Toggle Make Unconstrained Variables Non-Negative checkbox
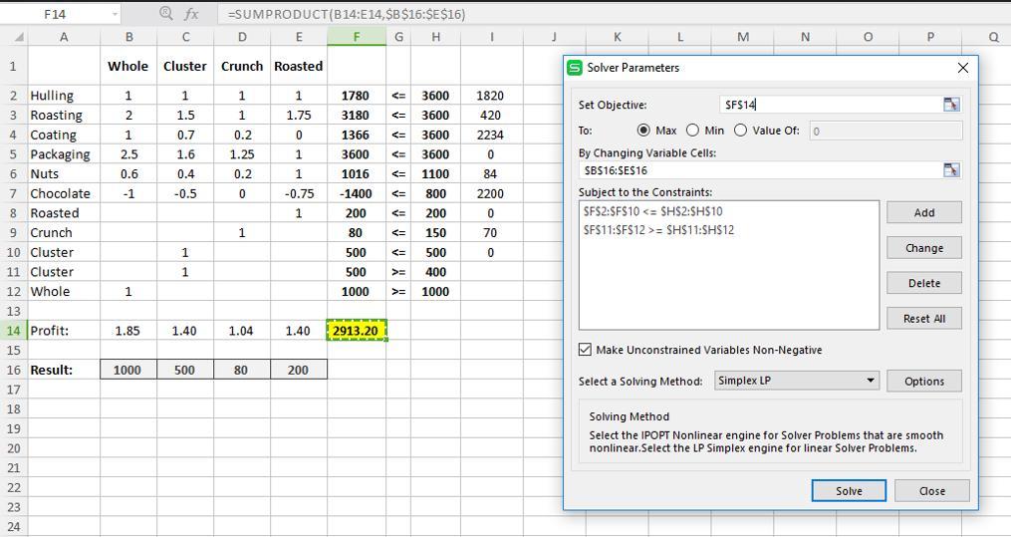1011x537 pixels. [x=585, y=350]
